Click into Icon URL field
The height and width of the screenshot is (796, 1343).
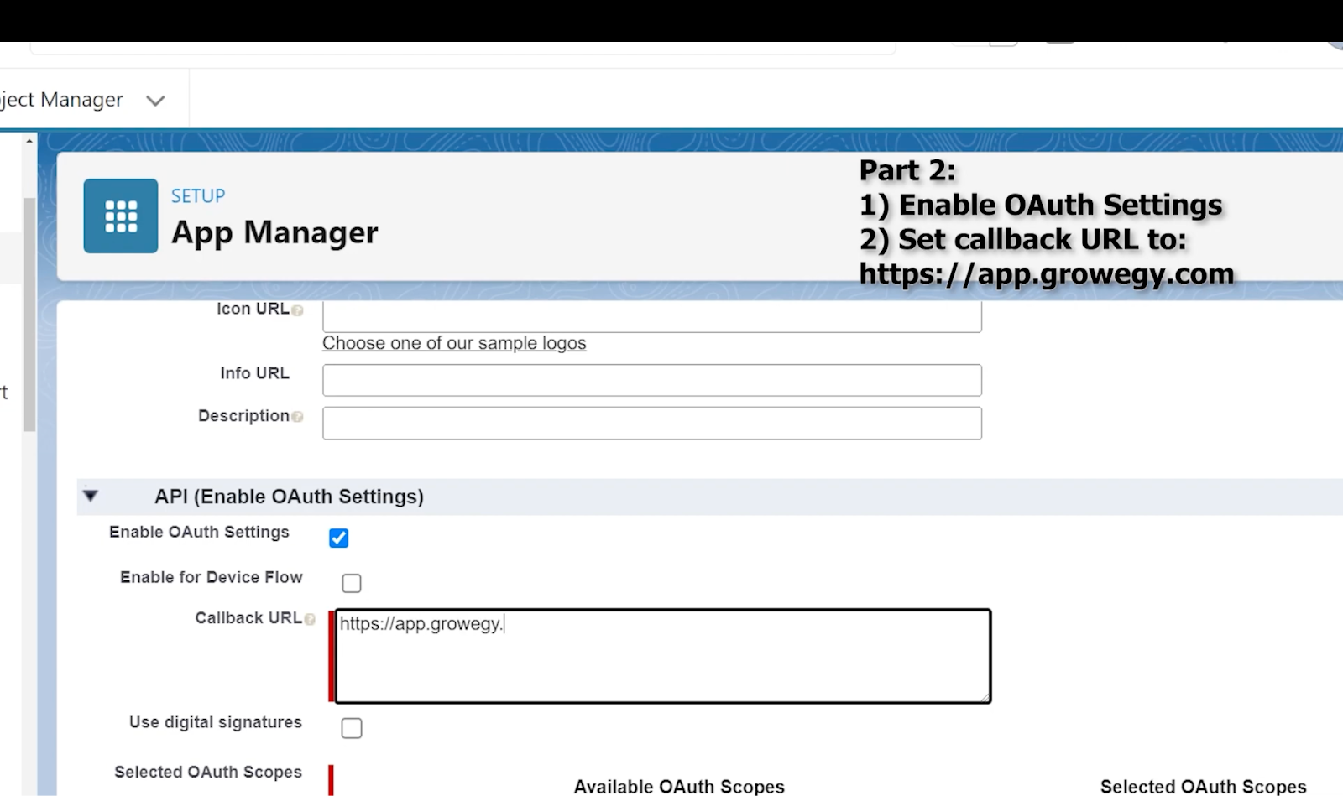tap(652, 316)
